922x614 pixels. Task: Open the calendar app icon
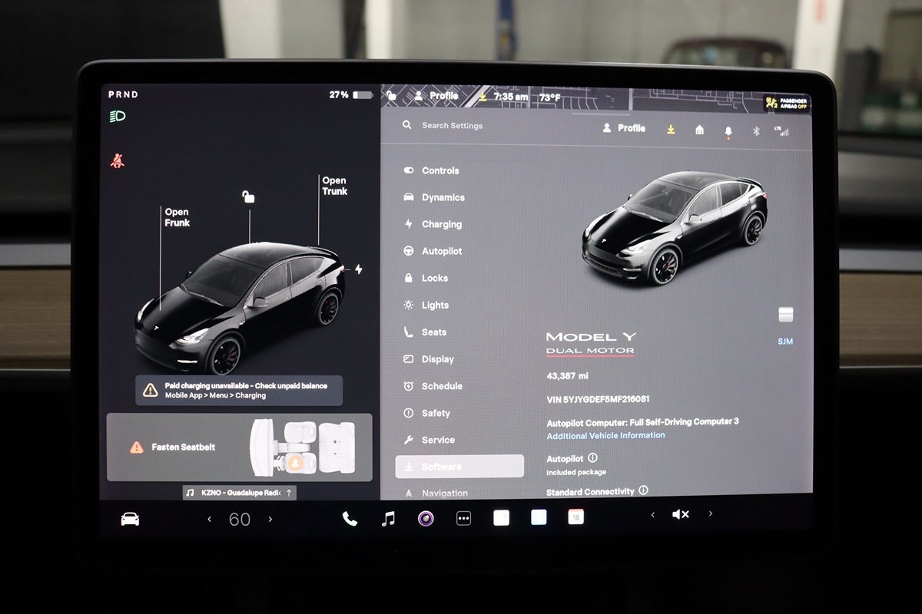575,517
